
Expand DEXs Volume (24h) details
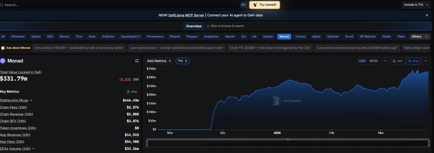click(x=34, y=149)
